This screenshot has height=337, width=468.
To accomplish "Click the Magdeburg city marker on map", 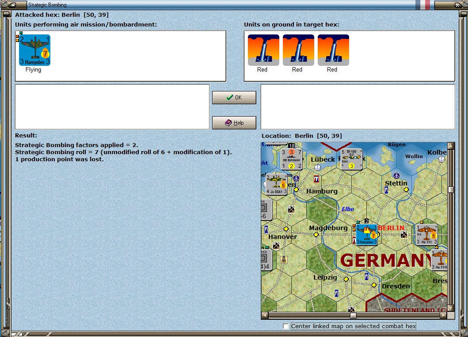I will pos(316,235).
